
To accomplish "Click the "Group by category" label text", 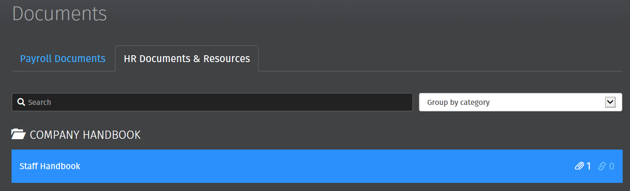I will tap(458, 102).
